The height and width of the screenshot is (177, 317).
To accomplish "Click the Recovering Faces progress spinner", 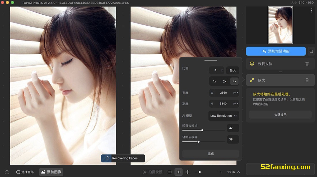I will [107, 158].
